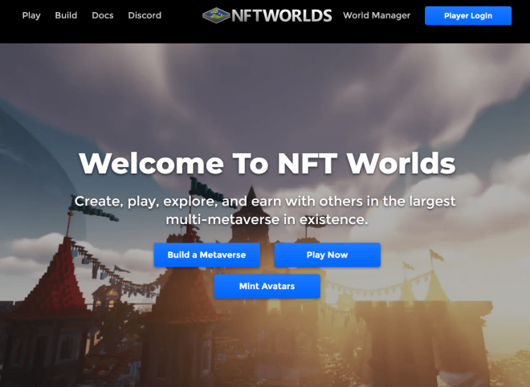Open the Discord link in navbar

pos(145,15)
